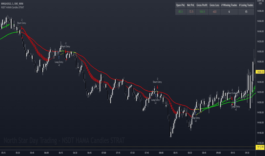Click the yellow 14260.25 current price label
The width and height of the screenshot is (265, 156).
point(260,72)
